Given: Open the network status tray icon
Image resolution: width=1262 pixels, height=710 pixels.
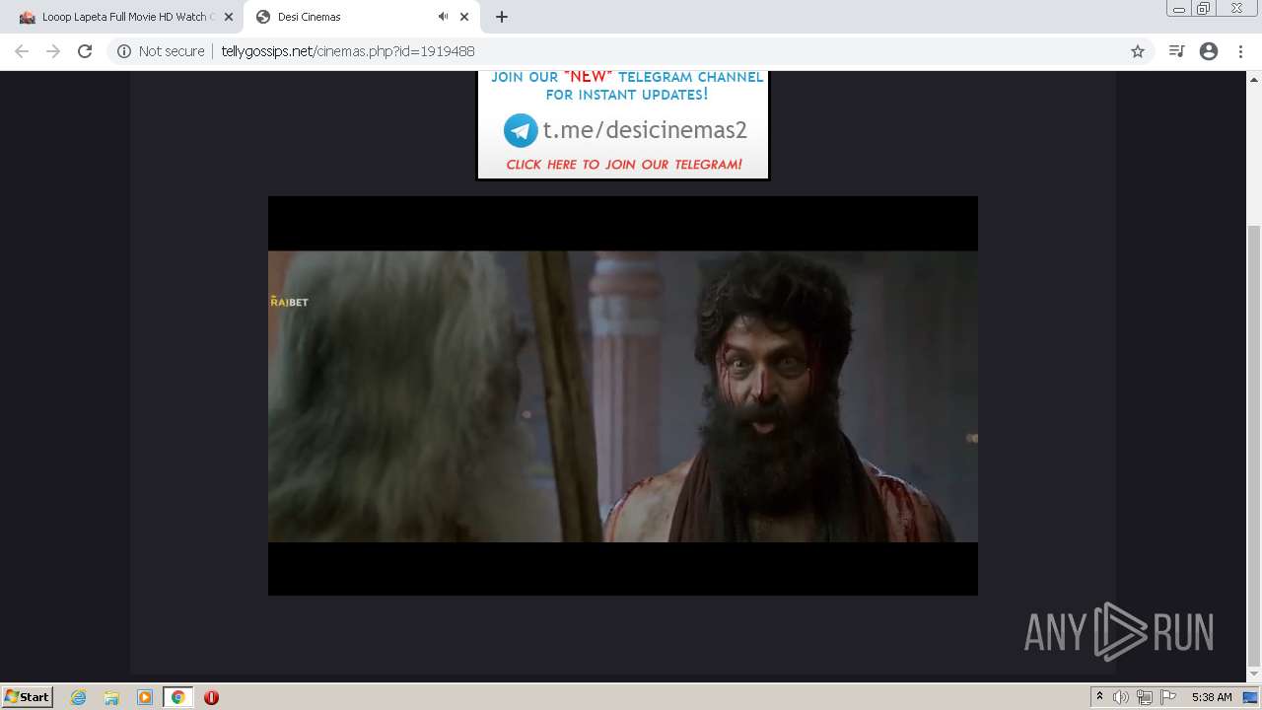Looking at the screenshot, I should point(1145,697).
